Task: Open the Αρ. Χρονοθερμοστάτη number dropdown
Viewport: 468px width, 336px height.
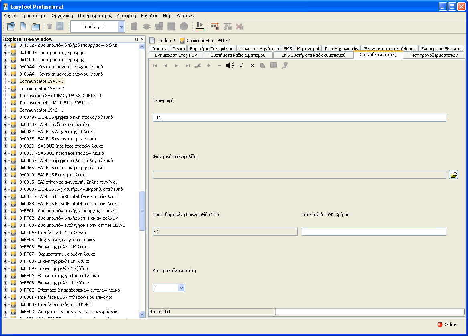Action: click(x=181, y=288)
